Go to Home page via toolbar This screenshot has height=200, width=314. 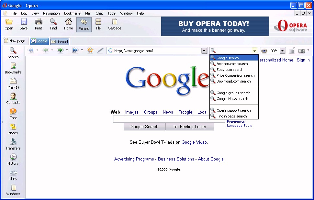point(69,24)
